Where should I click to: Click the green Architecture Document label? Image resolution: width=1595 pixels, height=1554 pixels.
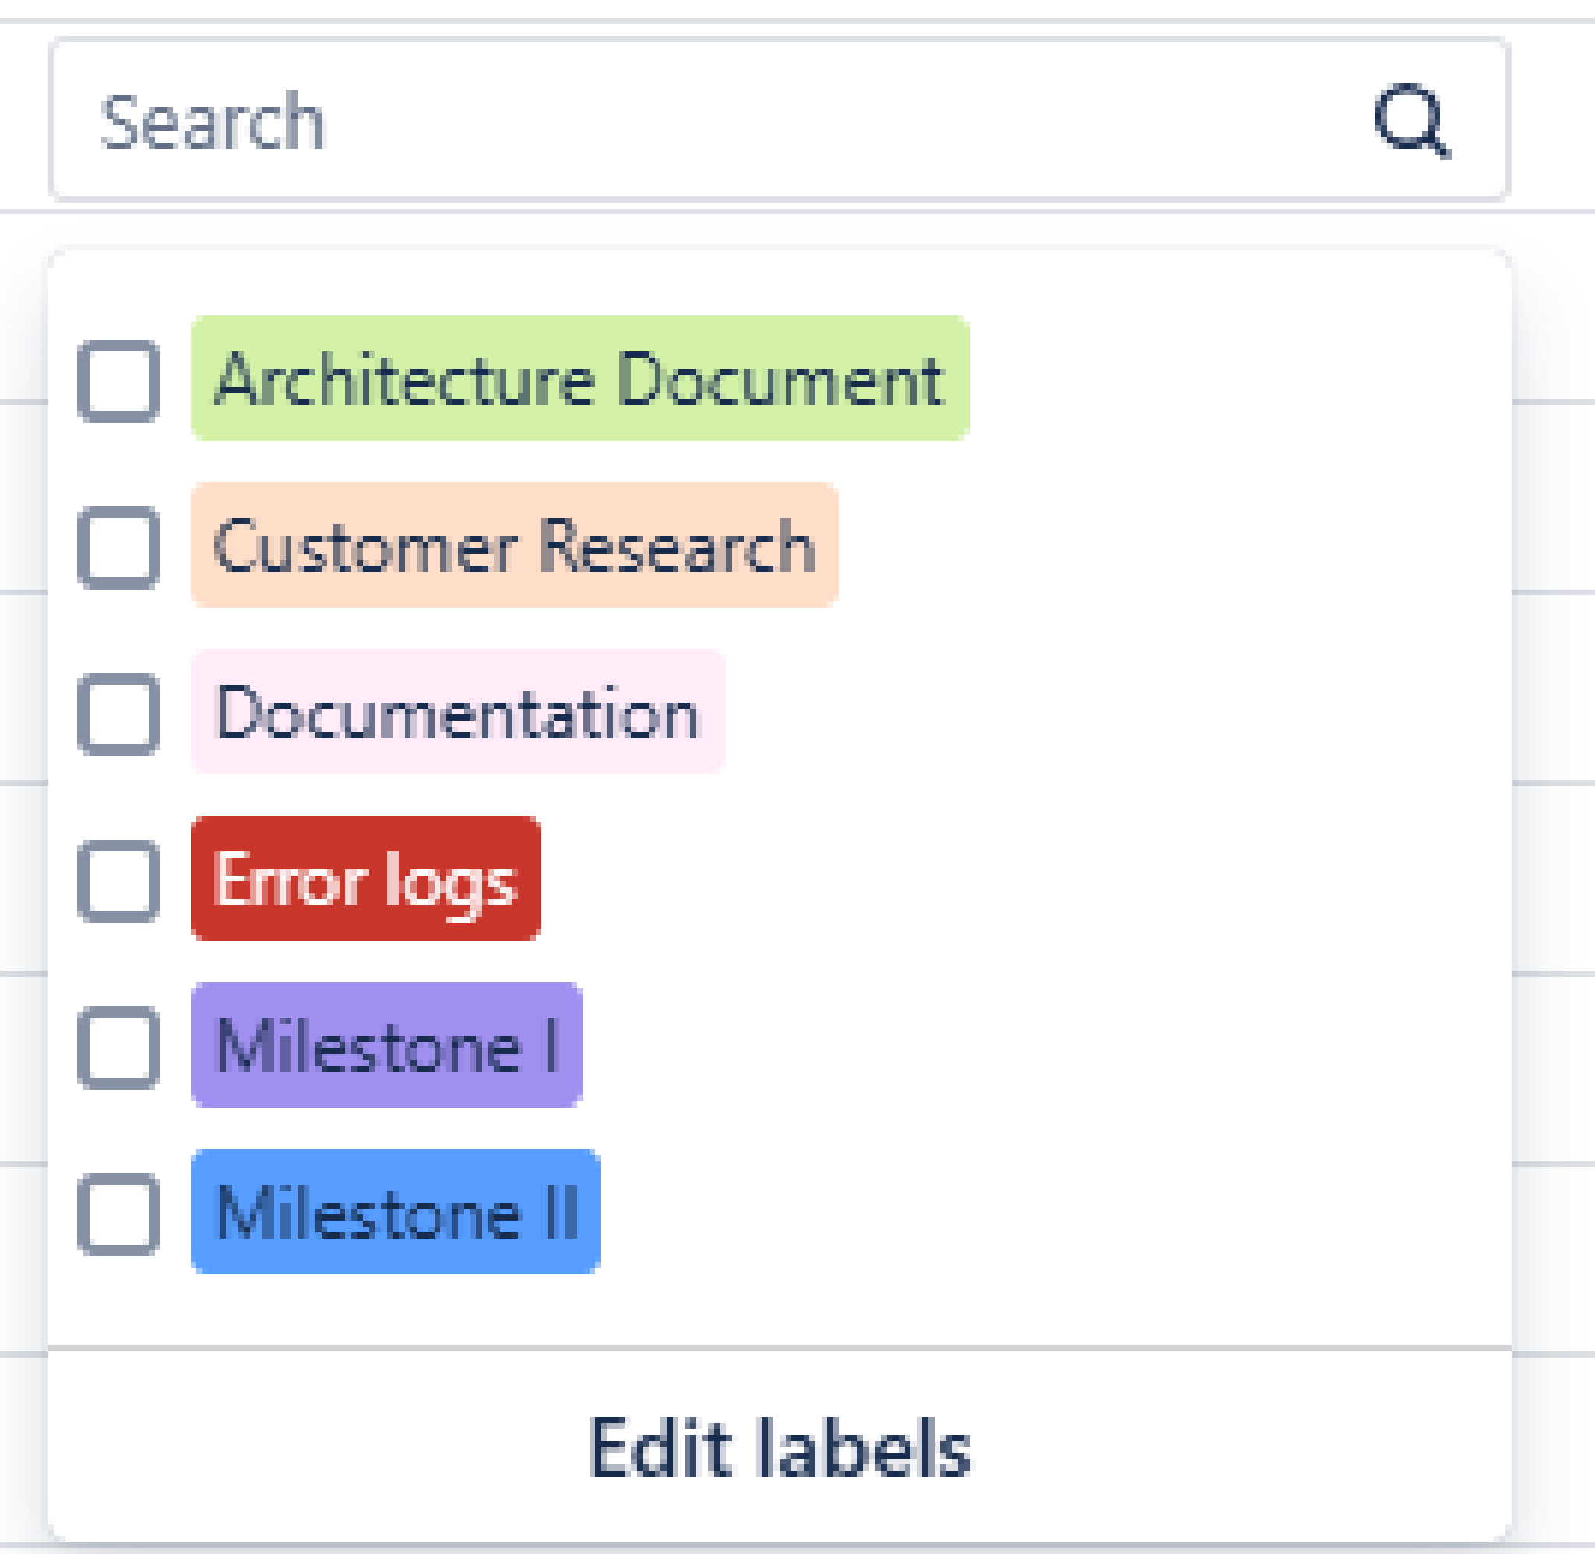(x=580, y=379)
